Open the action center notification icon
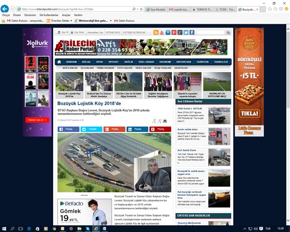290x232 pixels. pos(261,229)
